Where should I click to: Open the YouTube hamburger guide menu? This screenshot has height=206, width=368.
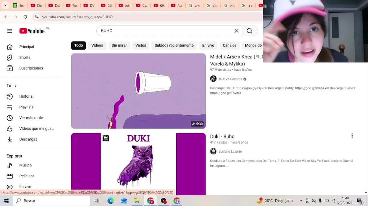(10, 31)
